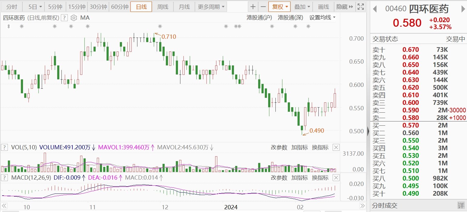Open 设置均线 dropdown
The width and height of the screenshot is (467, 212).
322,18
